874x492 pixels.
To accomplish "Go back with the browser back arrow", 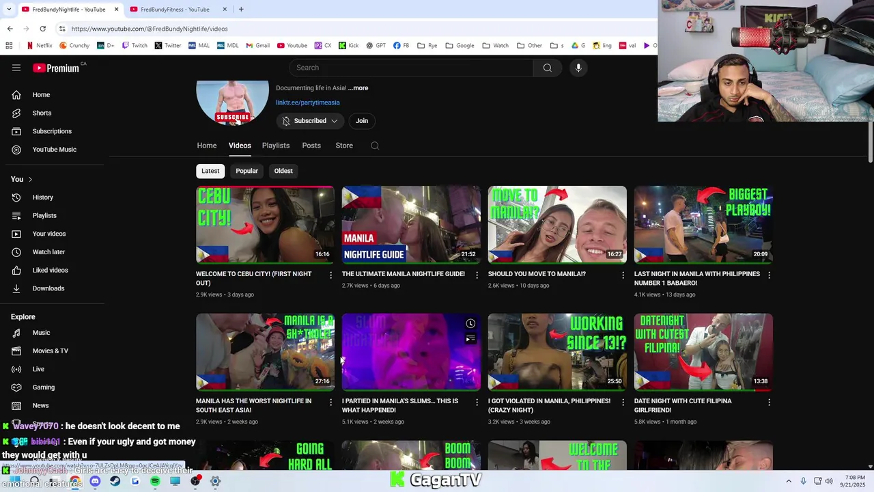I will point(10,29).
